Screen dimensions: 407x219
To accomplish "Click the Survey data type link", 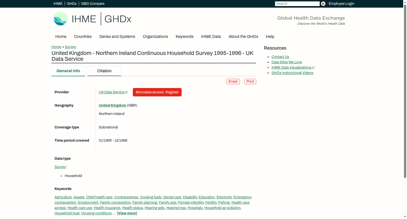I will 60,167.
